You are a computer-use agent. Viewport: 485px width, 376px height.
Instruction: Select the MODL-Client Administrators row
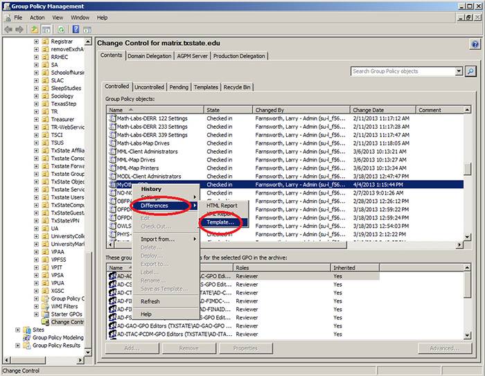click(286, 177)
